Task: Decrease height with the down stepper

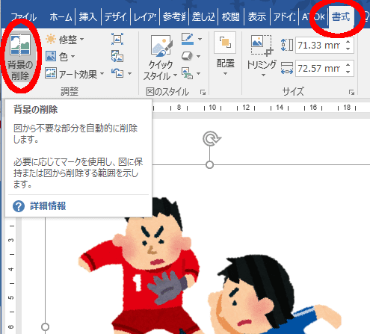Action: point(348,49)
